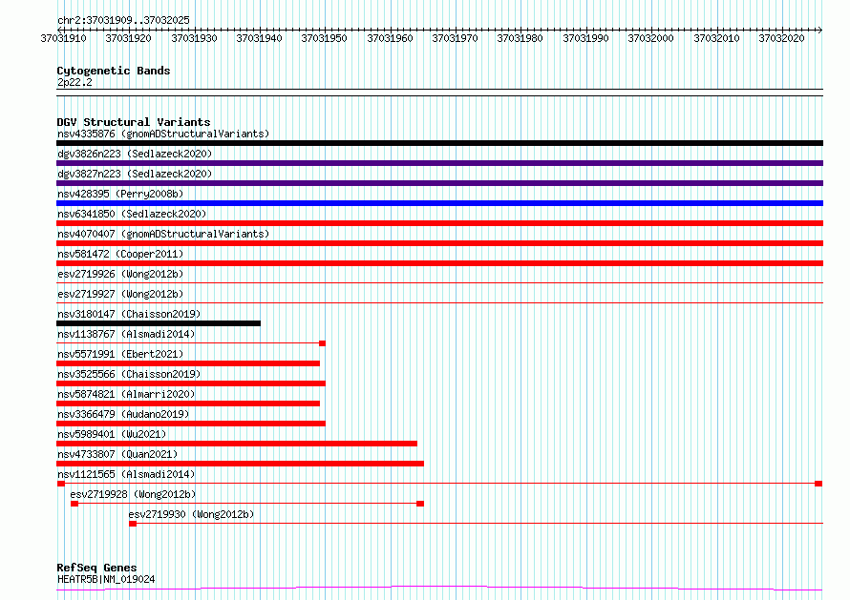Click the red bar under nsv5989401
The image size is (850, 600).
pyautogui.click(x=237, y=444)
